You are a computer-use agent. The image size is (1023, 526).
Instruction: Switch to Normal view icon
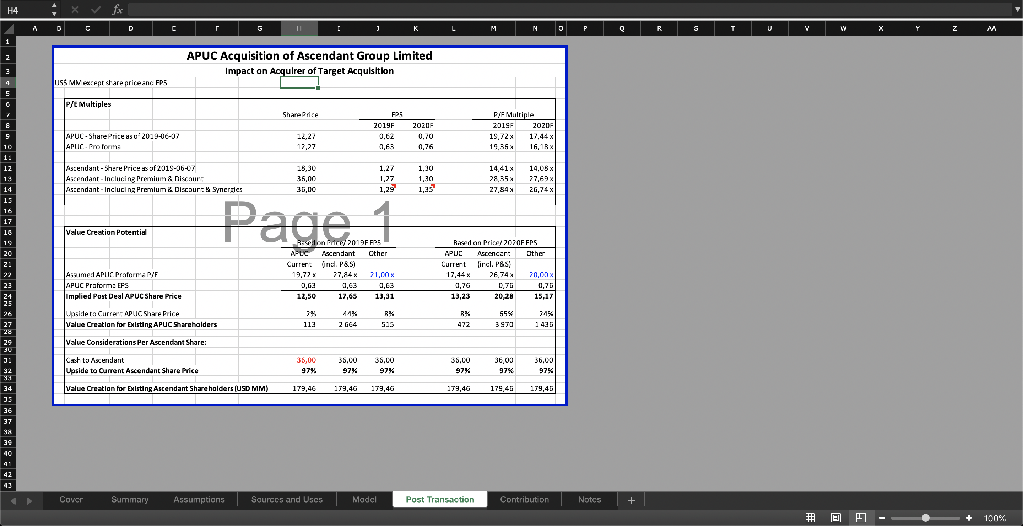[x=810, y=518]
